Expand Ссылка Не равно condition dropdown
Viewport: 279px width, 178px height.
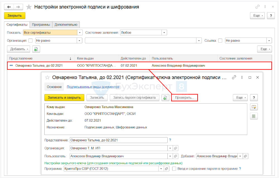point(269,41)
